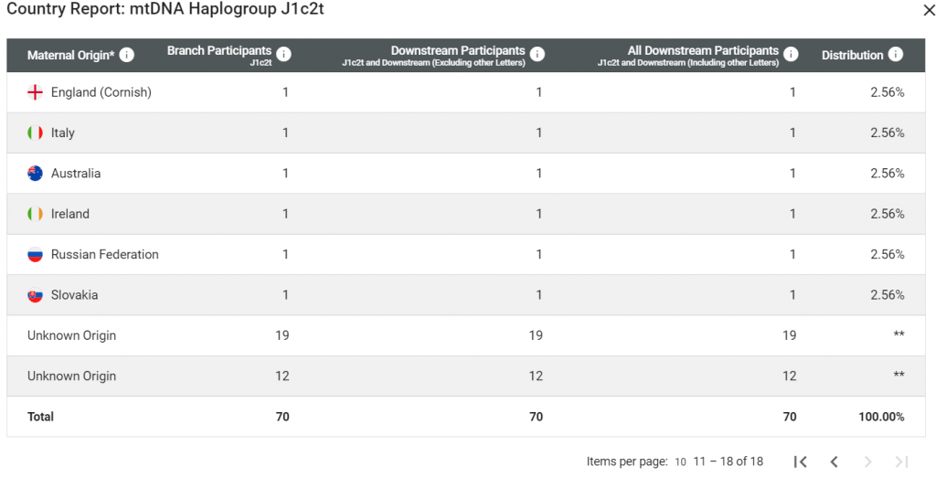Image resolution: width=936 pixels, height=477 pixels.
Task: Open the items per page dropdown
Action: [x=681, y=461]
